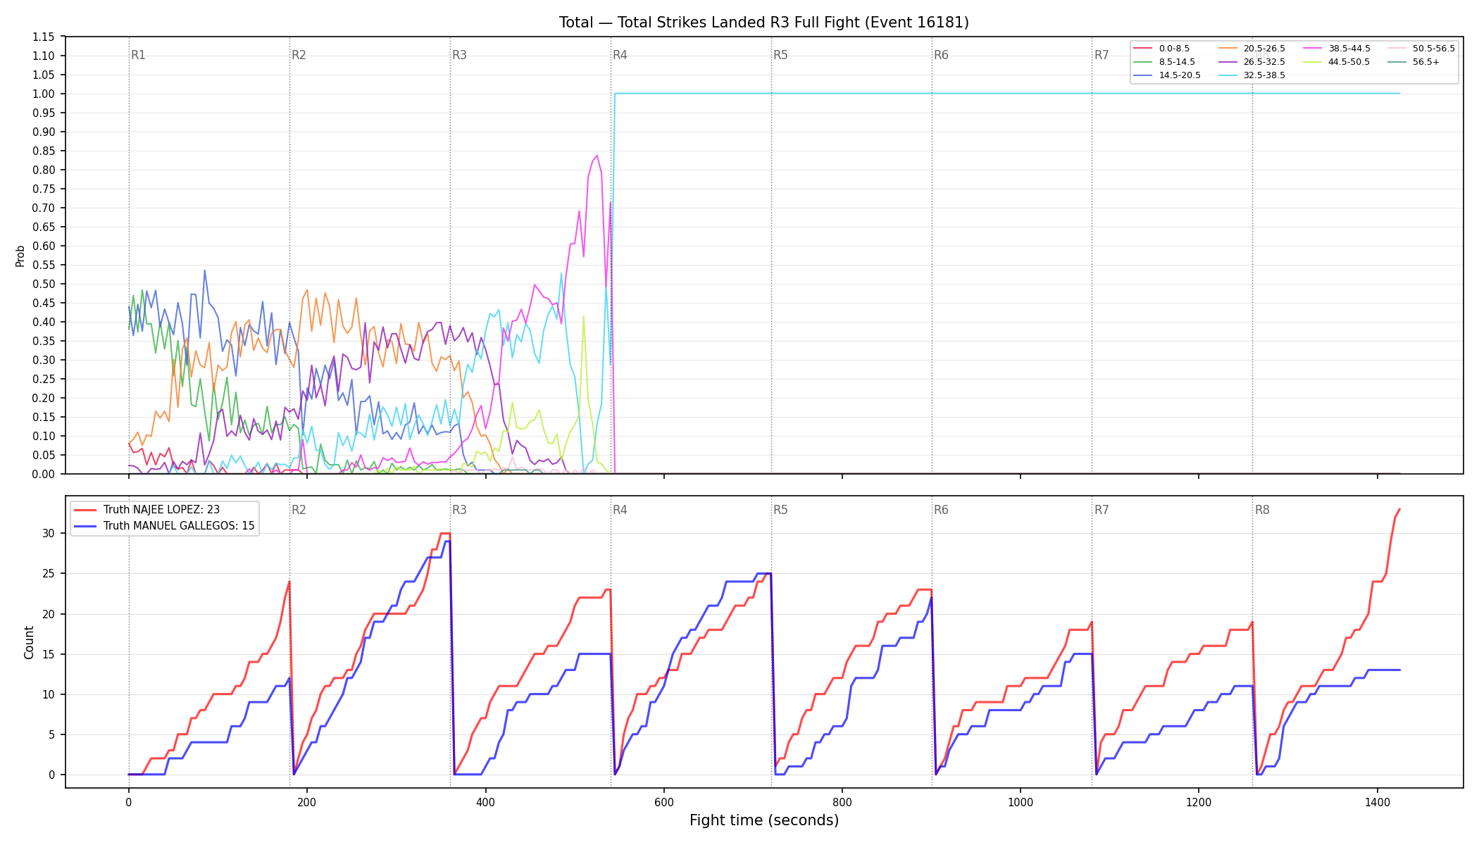Click the 0.85 tick on Prob axis
1479x845 pixels.
click(x=44, y=151)
